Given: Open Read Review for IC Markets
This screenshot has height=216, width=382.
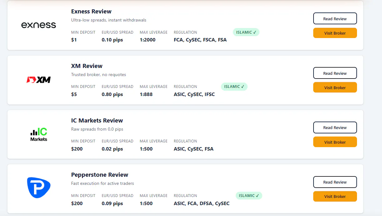Looking at the screenshot, I should pyautogui.click(x=335, y=127).
